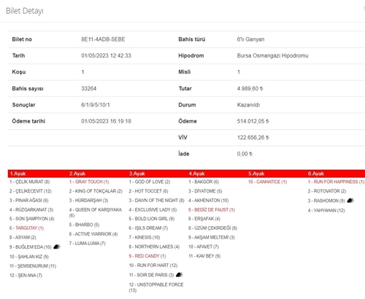Click the Bilet Detayı title
The height and width of the screenshot is (299, 365).
coord(25,11)
